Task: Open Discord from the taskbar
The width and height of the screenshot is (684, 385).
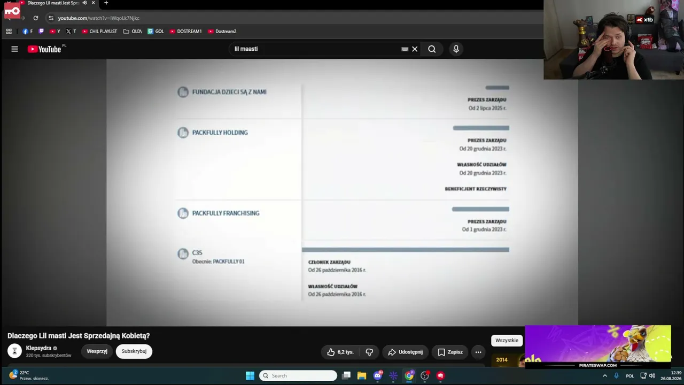Action: pyautogui.click(x=378, y=376)
